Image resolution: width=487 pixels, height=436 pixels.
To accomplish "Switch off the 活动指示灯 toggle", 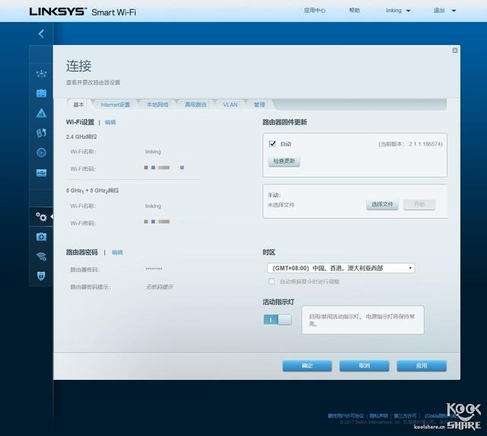I will coord(278,320).
